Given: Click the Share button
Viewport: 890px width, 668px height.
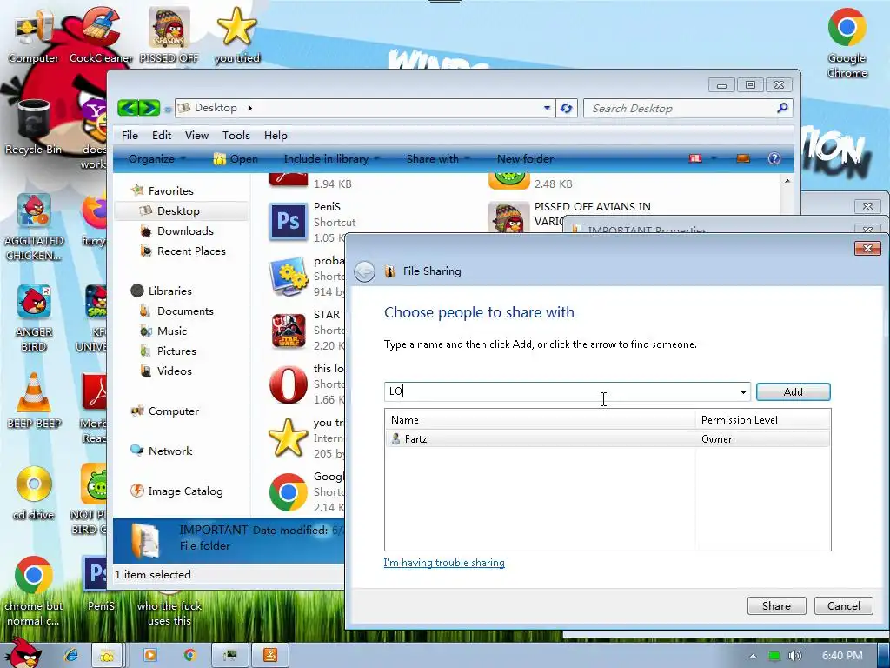Looking at the screenshot, I should point(776,606).
